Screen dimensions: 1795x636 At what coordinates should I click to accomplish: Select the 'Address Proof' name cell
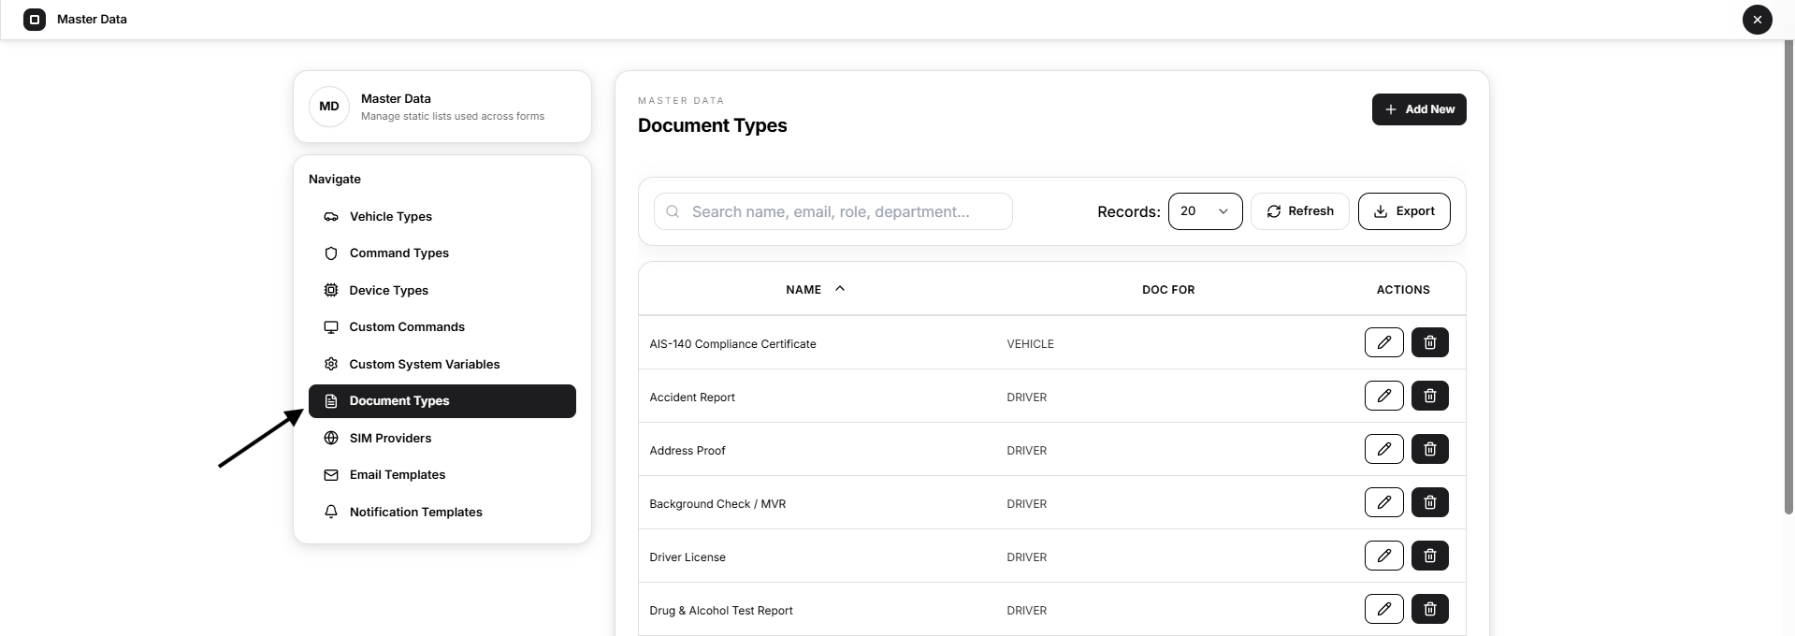pyautogui.click(x=688, y=451)
